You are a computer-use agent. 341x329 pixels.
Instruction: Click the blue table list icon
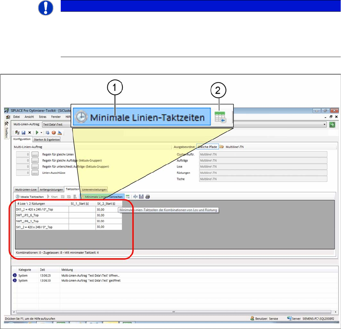click(141, 197)
